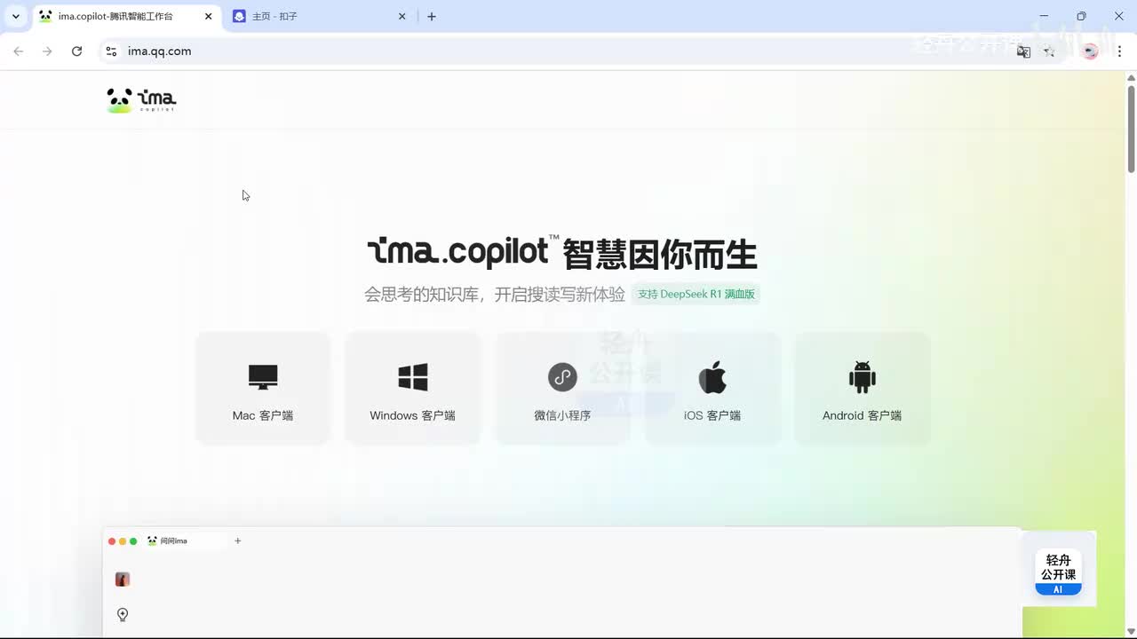The width and height of the screenshot is (1137, 639).
Task: Click the Android robot icon
Action: tap(862, 377)
